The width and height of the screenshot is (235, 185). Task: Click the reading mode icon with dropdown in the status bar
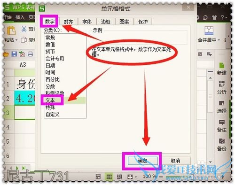[132, 177]
